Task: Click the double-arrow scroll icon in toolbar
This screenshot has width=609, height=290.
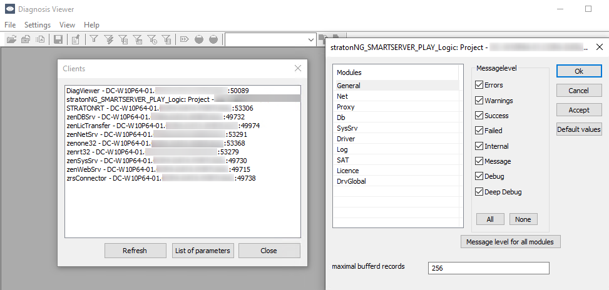Action: (x=185, y=39)
